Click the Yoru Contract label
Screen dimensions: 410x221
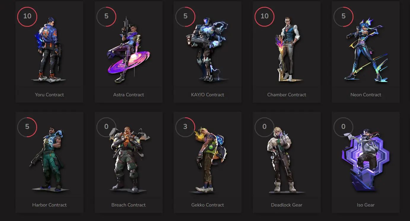(50, 95)
